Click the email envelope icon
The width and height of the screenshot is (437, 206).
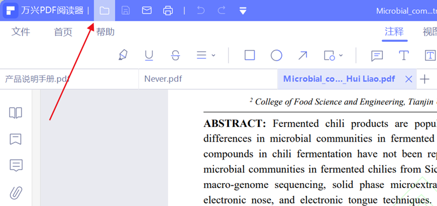147,10
